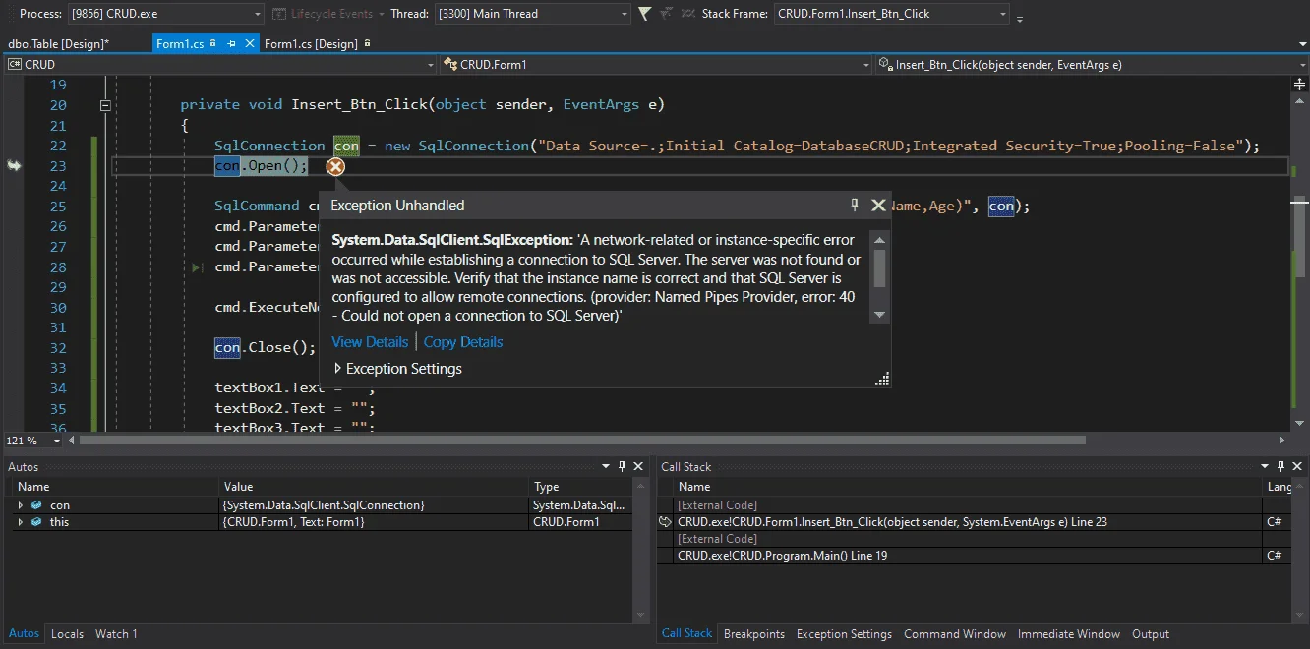Click the Copy Details link
The image size is (1310, 649).
click(463, 342)
